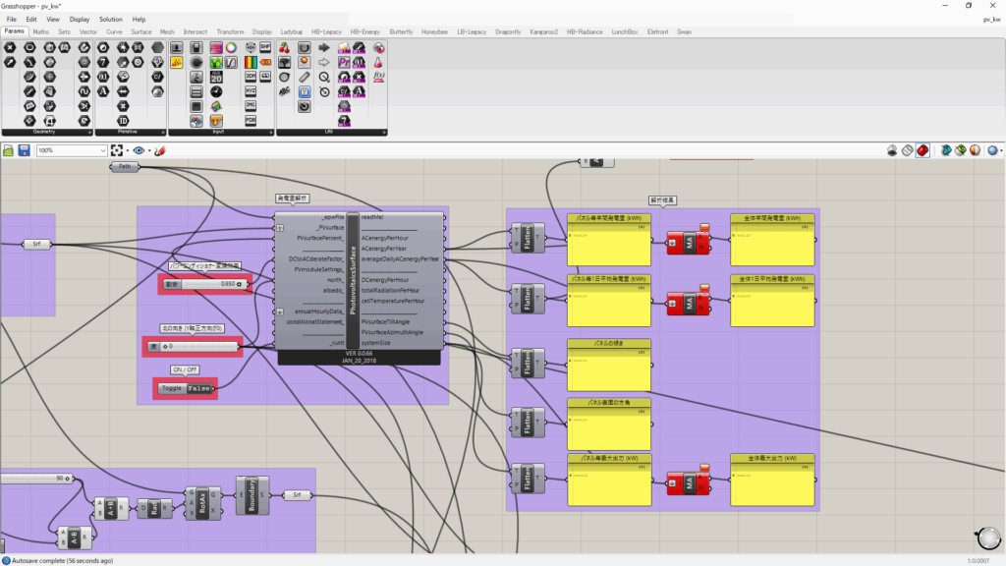Open the 100% zoom level dropdown
The height and width of the screenshot is (566, 1006).
102,150
